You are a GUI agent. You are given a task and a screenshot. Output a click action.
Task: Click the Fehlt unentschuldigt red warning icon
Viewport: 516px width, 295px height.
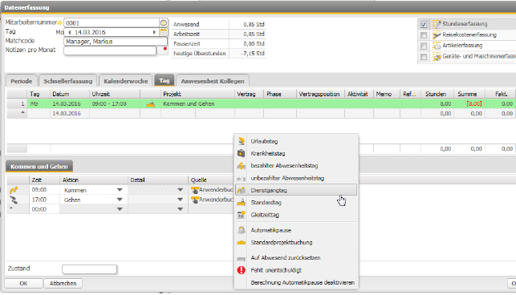click(x=242, y=270)
